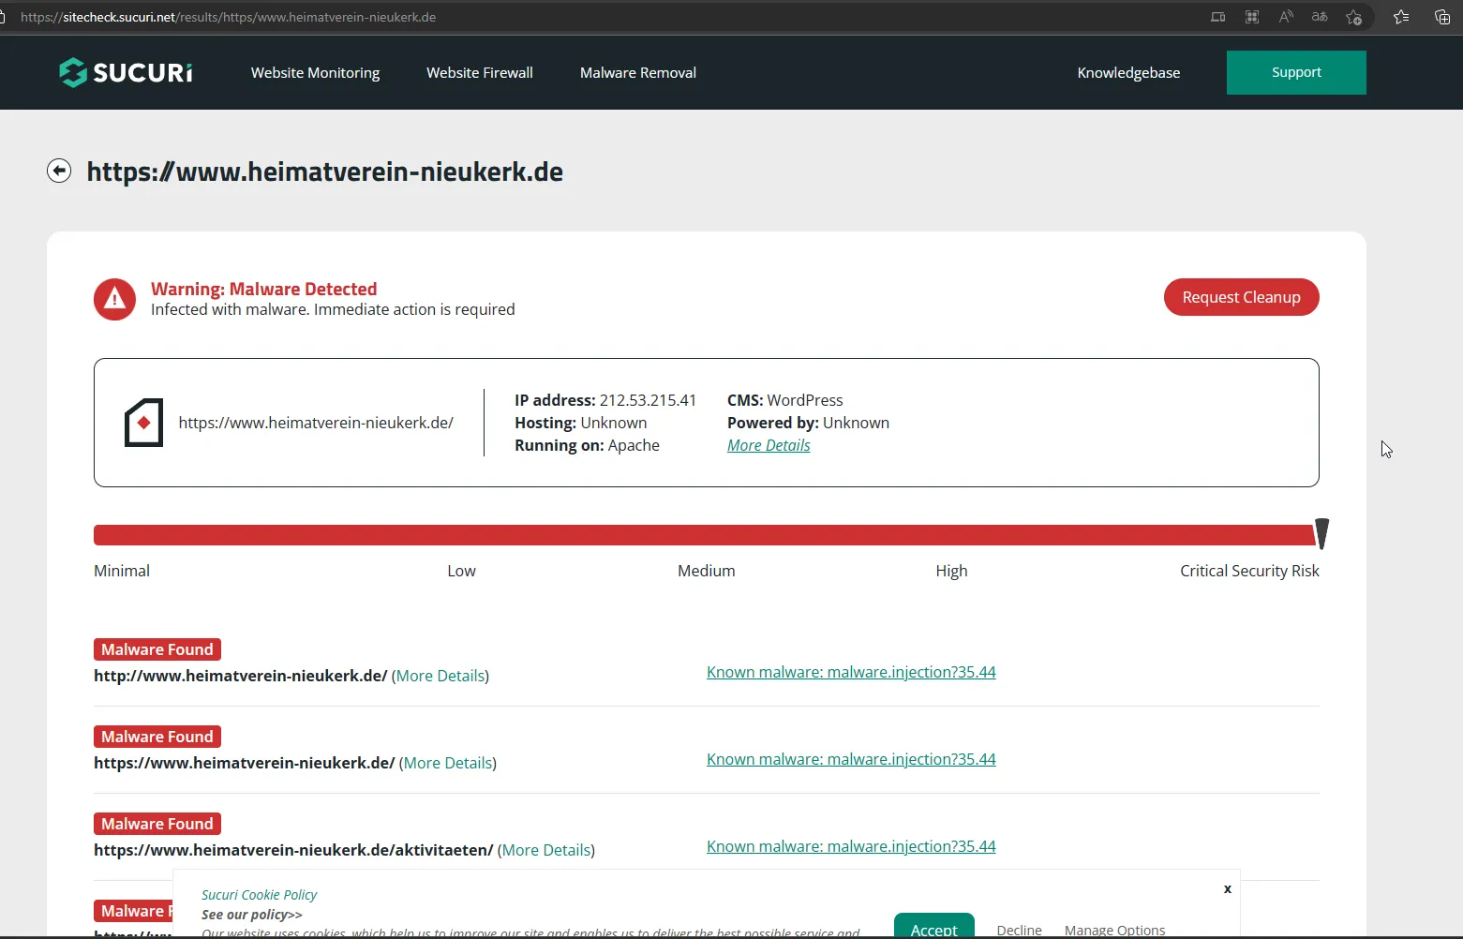
Task: Click the 'Warning: Malware Detected' heading
Action: [x=264, y=289]
